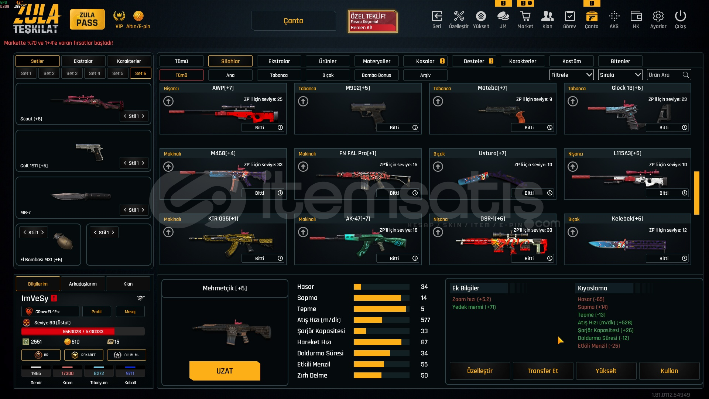Click the Görev clipboard icon
Viewport: 709px width, 399px height.
point(569,17)
